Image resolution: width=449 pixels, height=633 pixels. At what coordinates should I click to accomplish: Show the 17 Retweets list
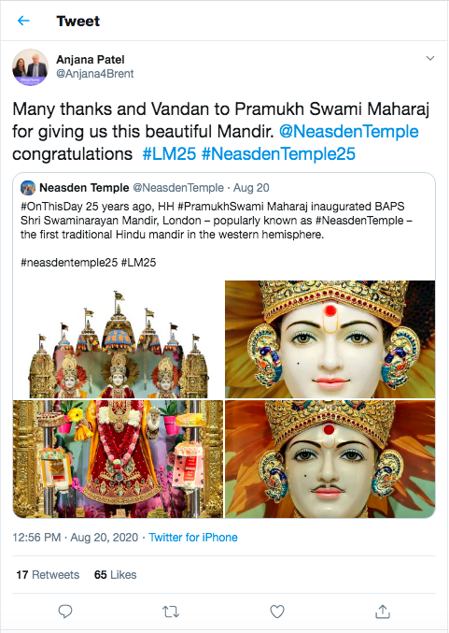pos(48,574)
